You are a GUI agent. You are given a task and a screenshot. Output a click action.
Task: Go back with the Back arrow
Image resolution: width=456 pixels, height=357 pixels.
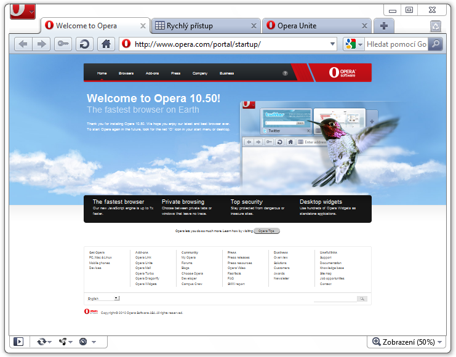tap(23, 44)
